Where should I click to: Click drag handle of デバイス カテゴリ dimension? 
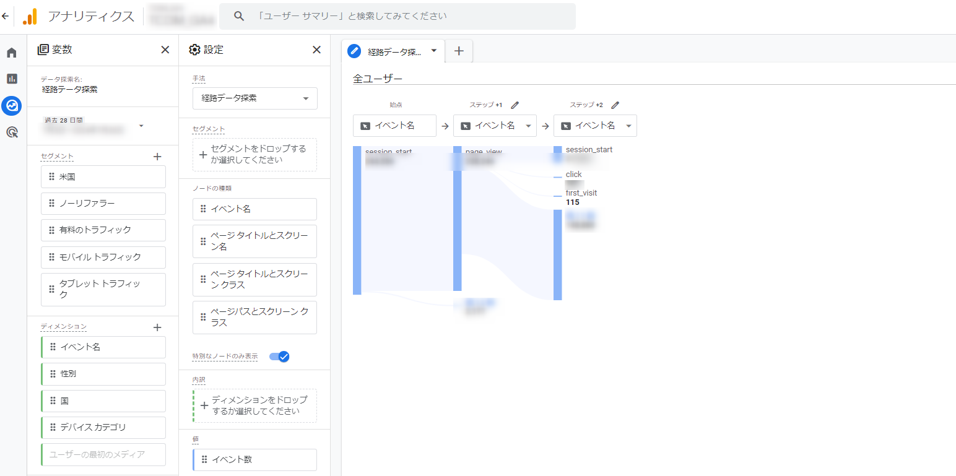point(53,428)
